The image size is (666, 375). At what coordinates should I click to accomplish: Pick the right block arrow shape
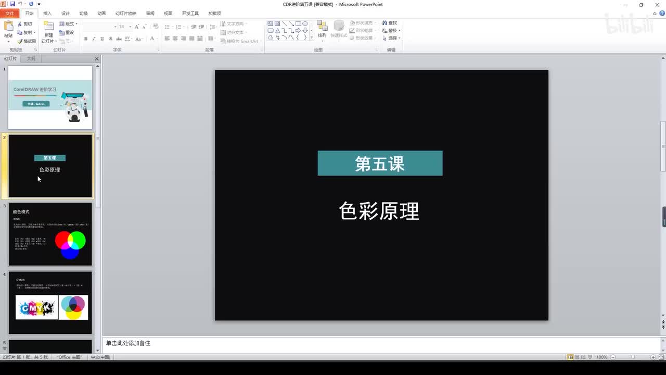coord(298,30)
